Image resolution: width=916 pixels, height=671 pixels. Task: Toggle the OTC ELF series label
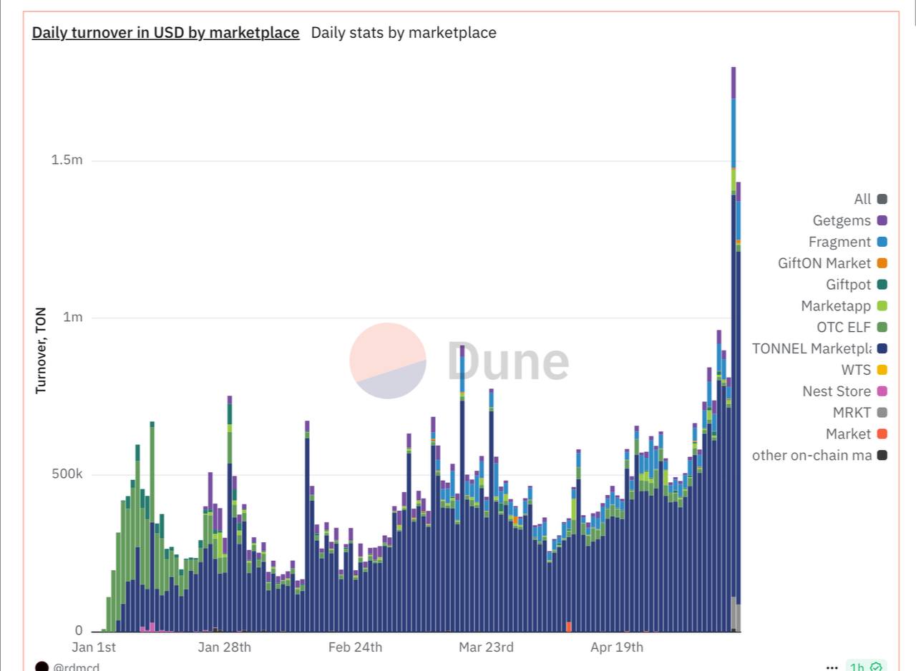(844, 328)
